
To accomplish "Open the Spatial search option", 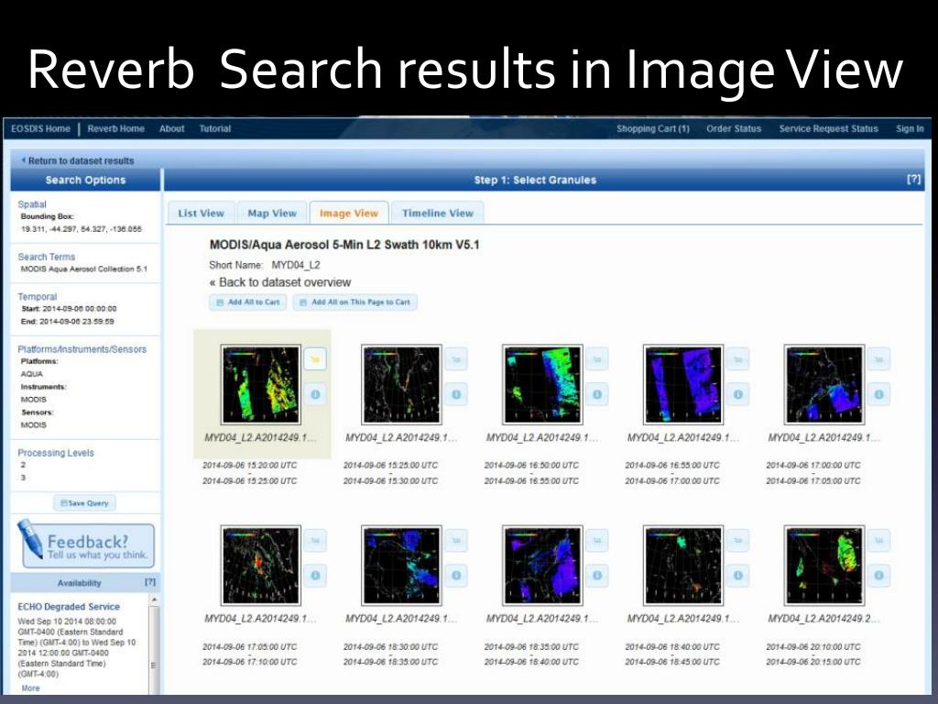I will coord(32,204).
